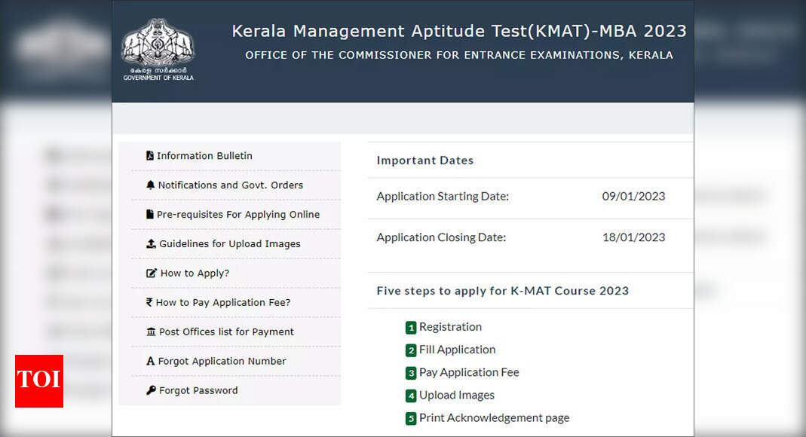
Task: Click the letter A icon beside Forgot Application Number
Action: tap(150, 361)
